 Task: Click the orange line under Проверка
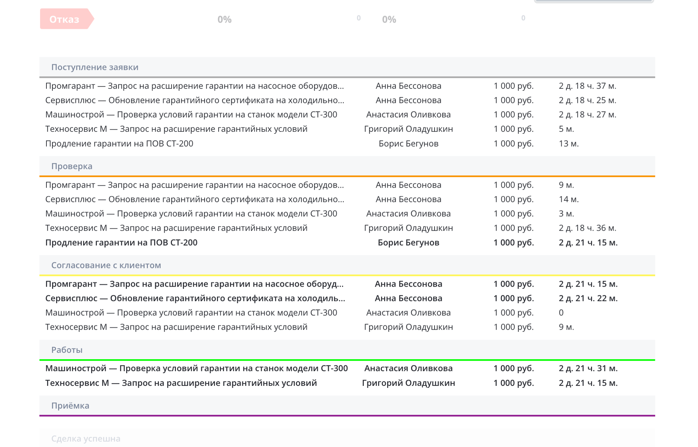click(x=346, y=176)
